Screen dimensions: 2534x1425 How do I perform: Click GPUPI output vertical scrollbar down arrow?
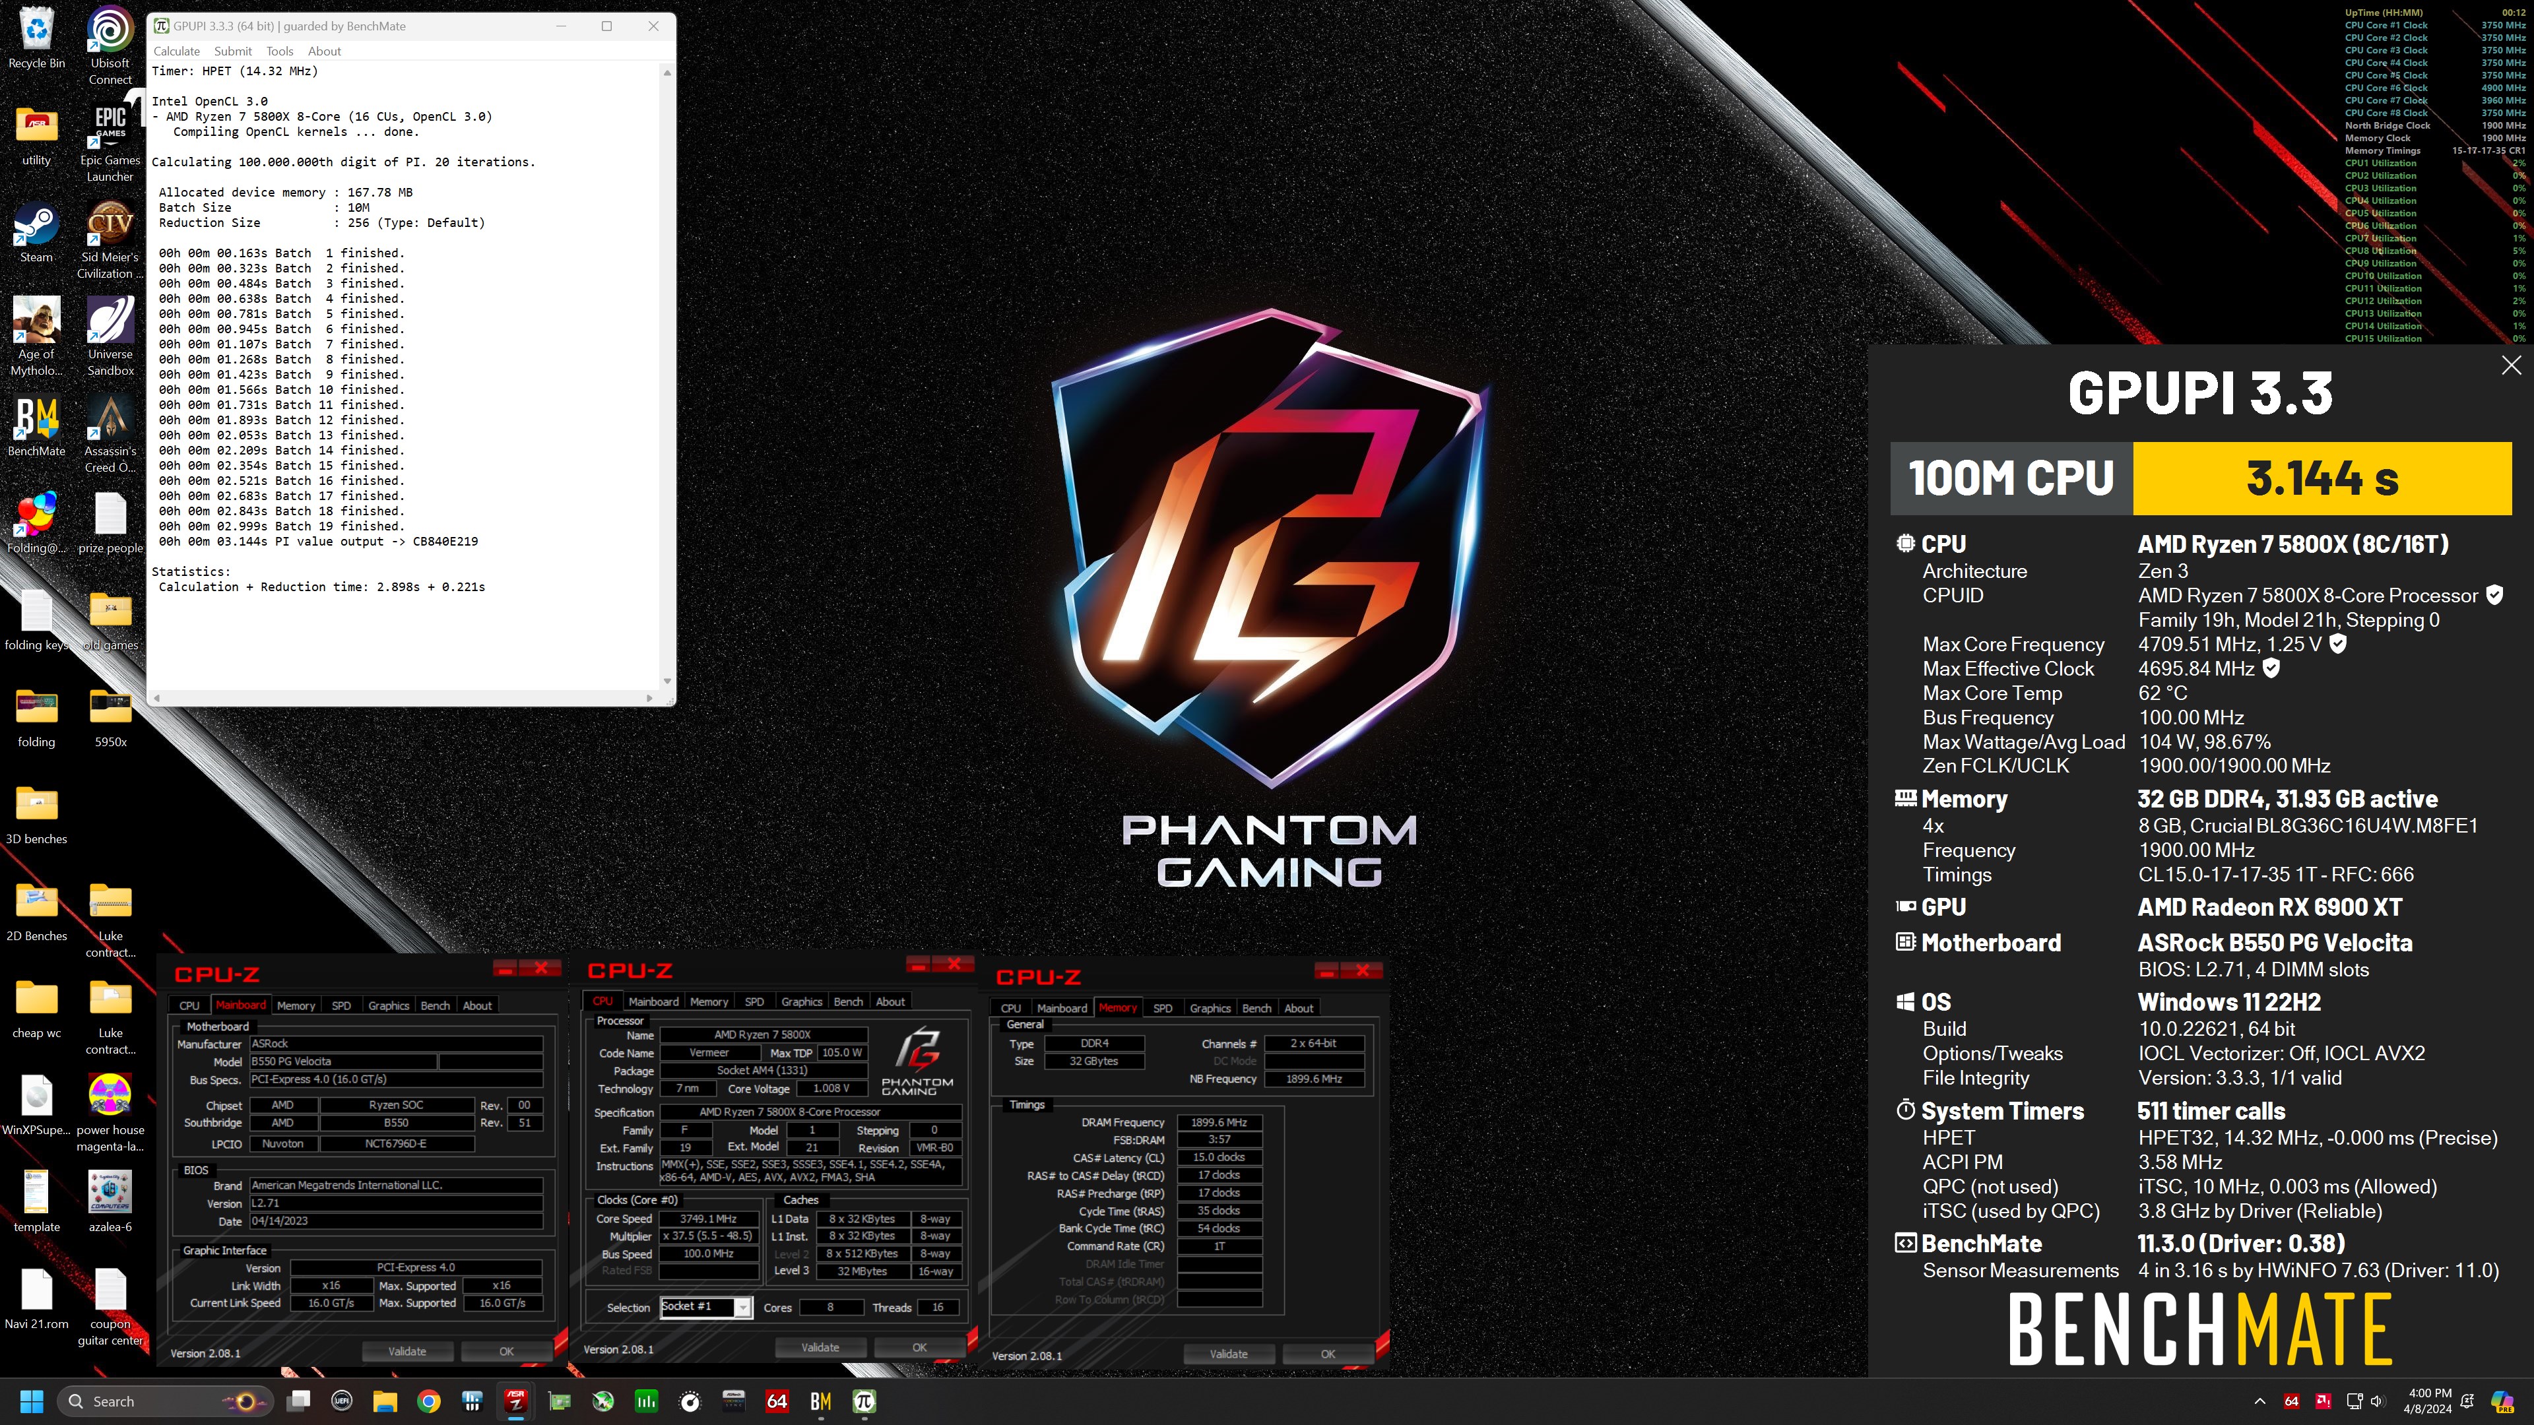(x=667, y=681)
